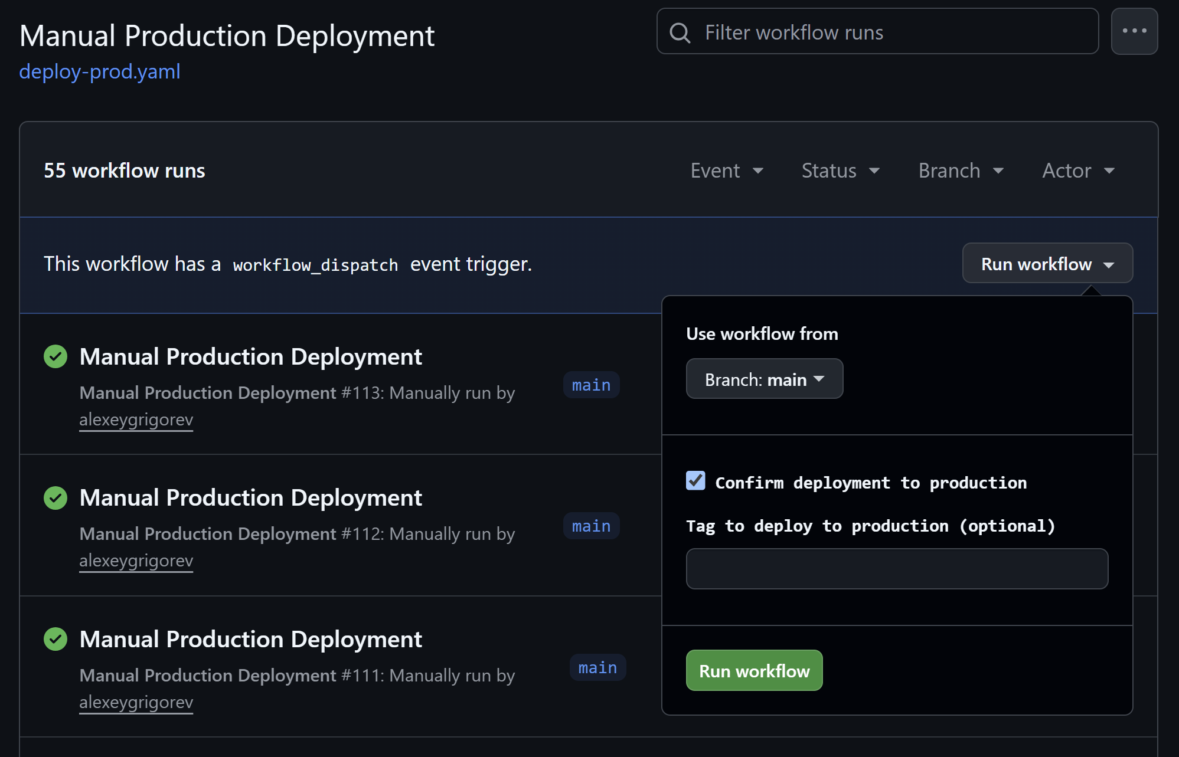Toggle Confirm deployment to production checkbox

click(x=695, y=481)
